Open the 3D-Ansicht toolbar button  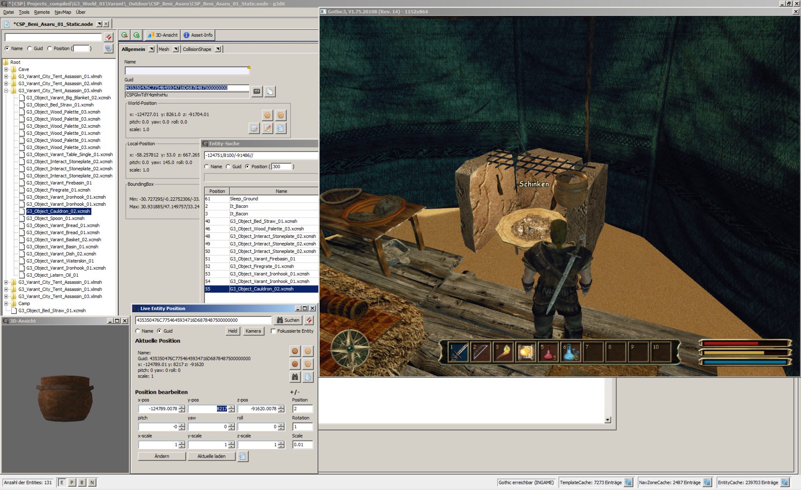[x=162, y=35]
